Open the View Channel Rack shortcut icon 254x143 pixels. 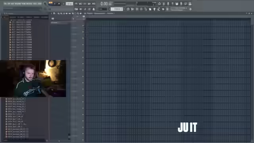point(137,9)
